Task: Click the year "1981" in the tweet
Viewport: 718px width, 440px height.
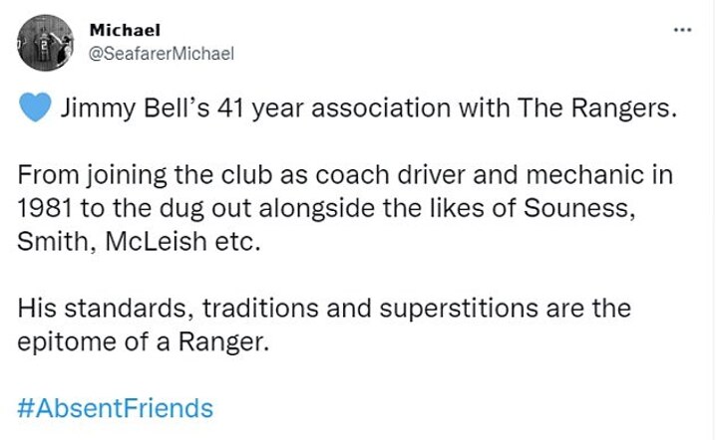Action: pyautogui.click(x=45, y=208)
